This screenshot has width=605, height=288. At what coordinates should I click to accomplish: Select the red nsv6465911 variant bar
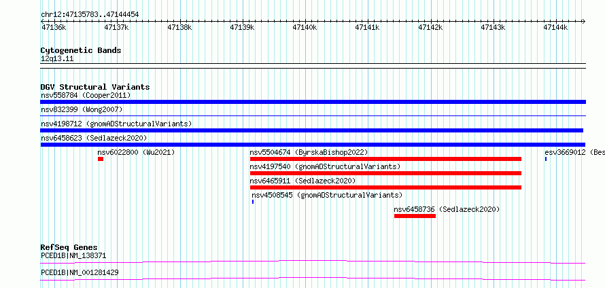pos(386,187)
